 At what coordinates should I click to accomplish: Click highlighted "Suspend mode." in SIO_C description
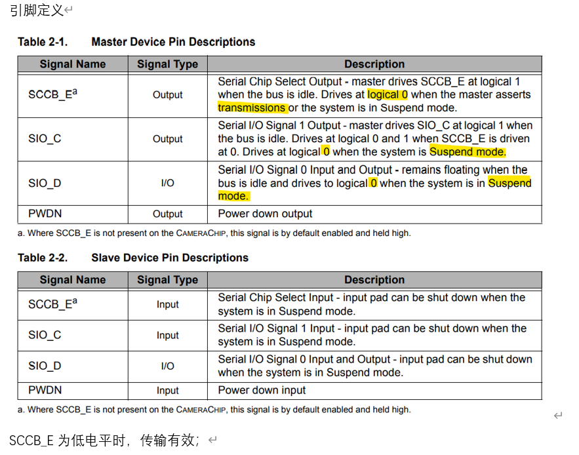pyautogui.click(x=468, y=152)
